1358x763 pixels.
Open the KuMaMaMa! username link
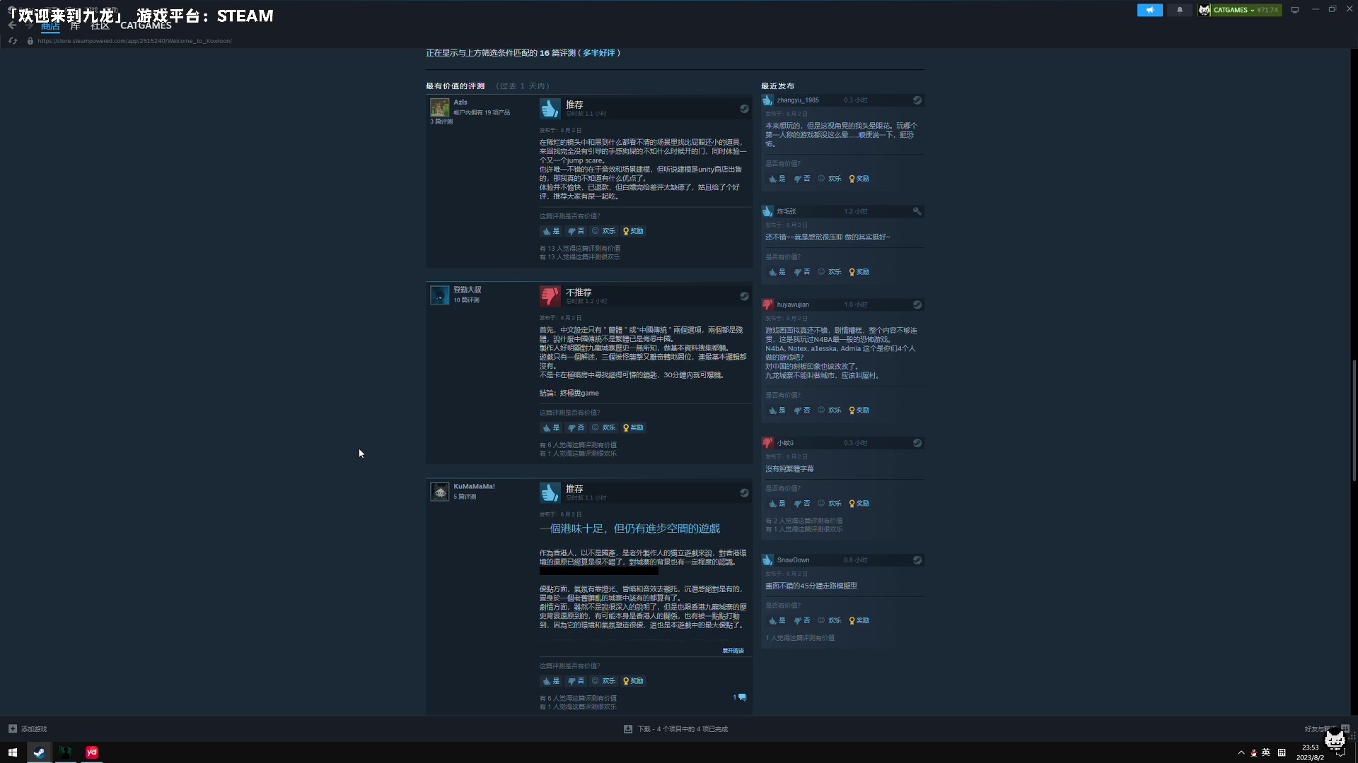point(474,487)
